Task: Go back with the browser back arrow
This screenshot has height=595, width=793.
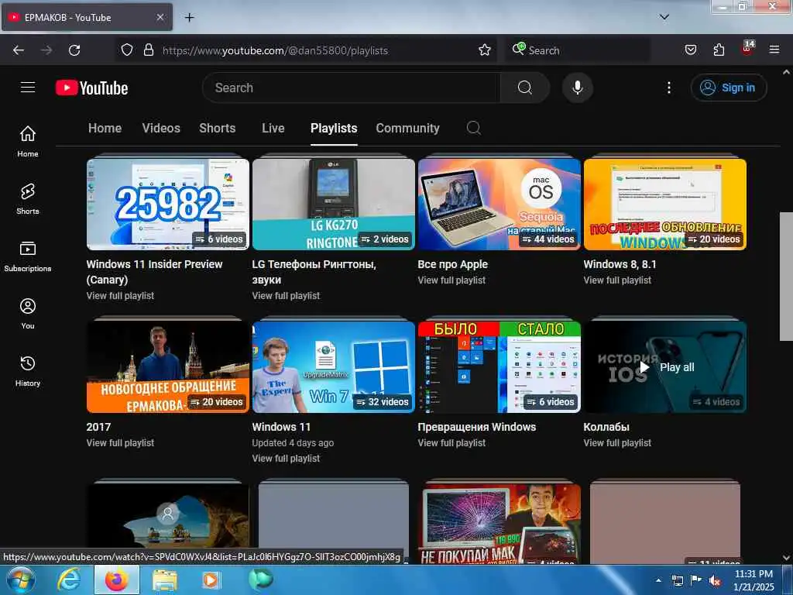Action: [x=19, y=50]
